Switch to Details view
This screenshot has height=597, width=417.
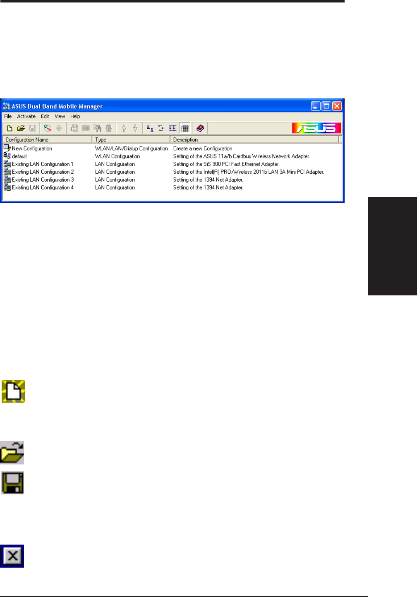[x=185, y=128]
